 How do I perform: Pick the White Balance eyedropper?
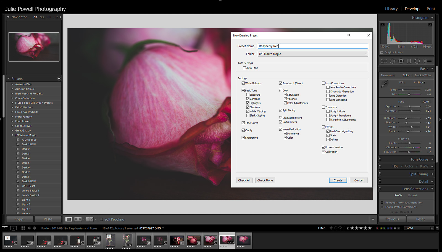click(x=385, y=84)
